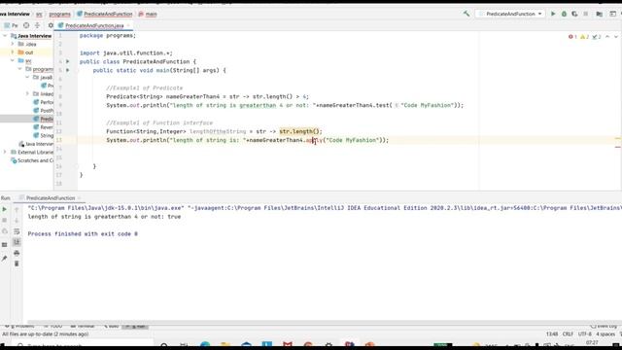The image size is (622, 350).
Task: Go to next highlighted error arrow
Action: 616,37
